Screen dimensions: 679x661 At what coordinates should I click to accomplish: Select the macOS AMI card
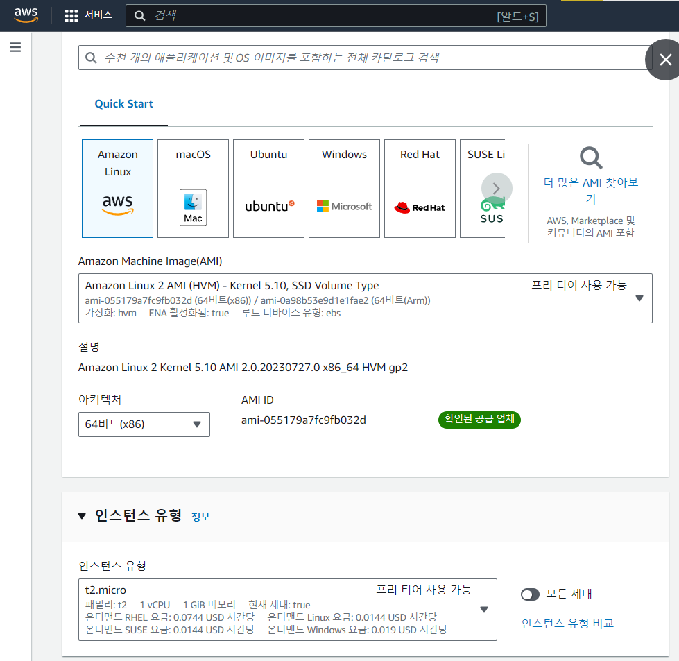coord(193,189)
